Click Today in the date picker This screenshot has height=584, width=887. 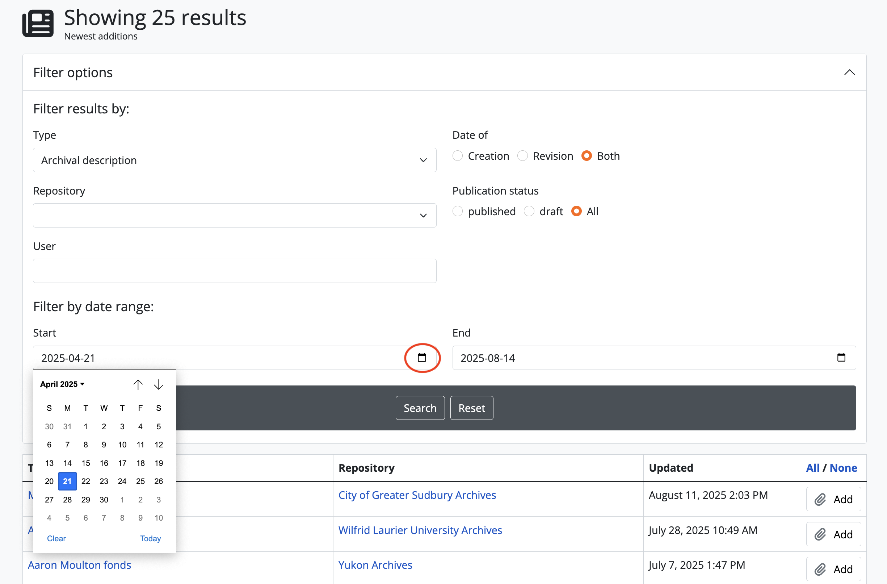pos(150,538)
